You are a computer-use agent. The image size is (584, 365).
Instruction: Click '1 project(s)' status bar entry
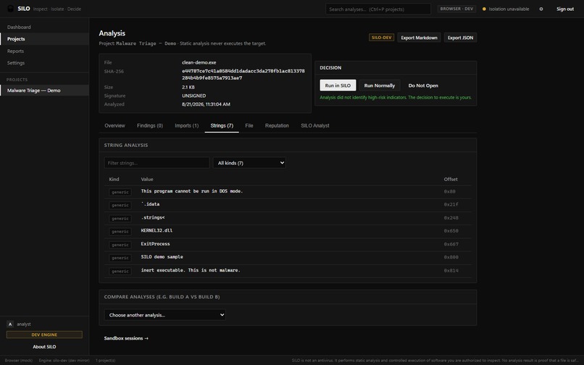click(105, 361)
